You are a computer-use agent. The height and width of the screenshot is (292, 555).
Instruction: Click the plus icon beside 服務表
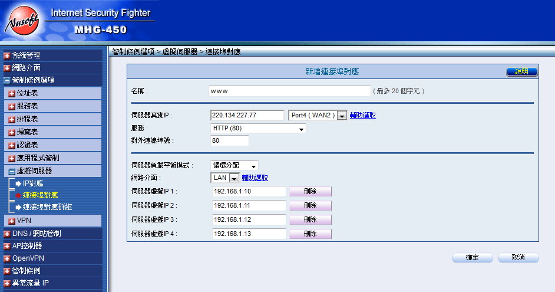[x=12, y=106]
